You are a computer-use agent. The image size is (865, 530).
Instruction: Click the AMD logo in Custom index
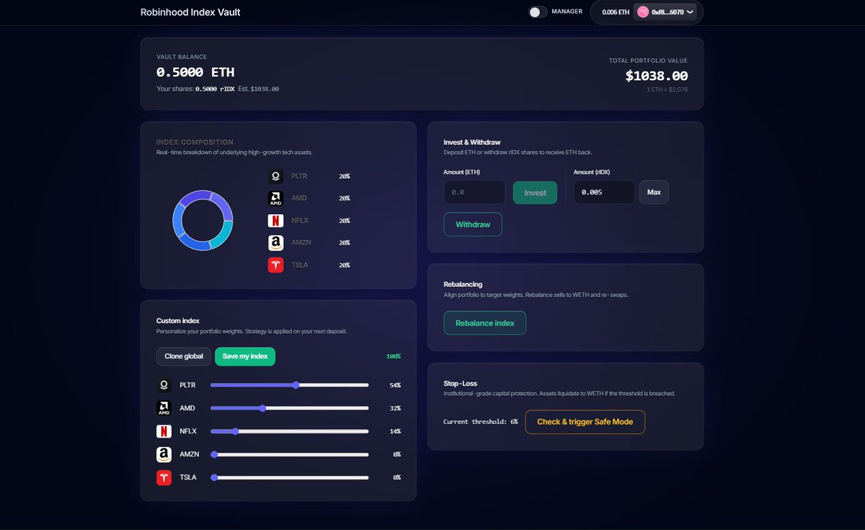164,408
